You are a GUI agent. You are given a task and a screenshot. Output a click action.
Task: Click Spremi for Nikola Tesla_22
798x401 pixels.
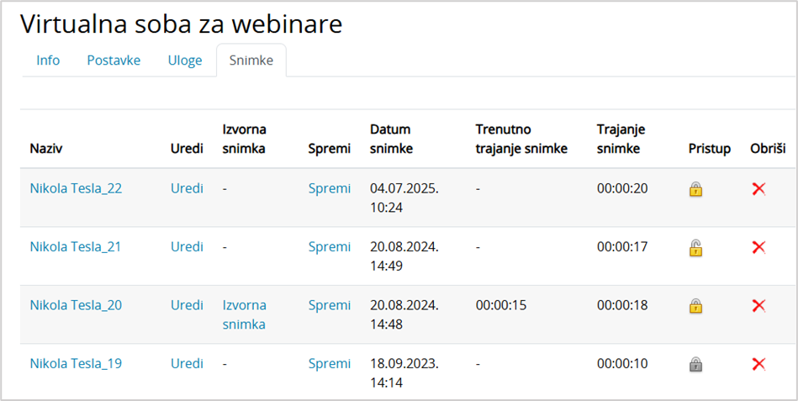(330, 189)
